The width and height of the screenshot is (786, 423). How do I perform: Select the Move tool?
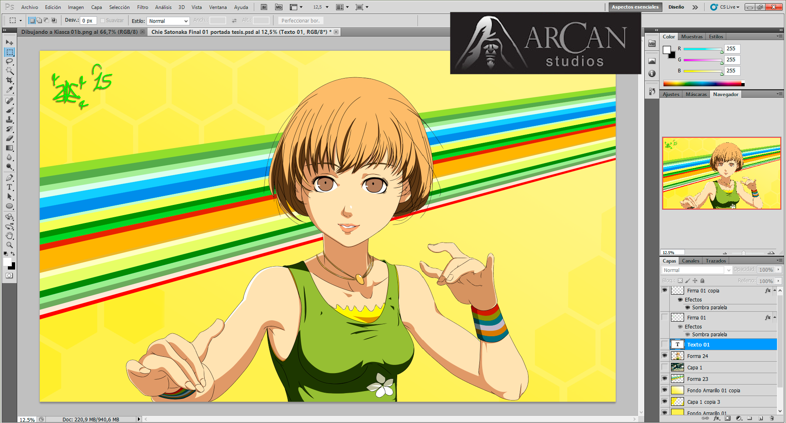[9, 42]
